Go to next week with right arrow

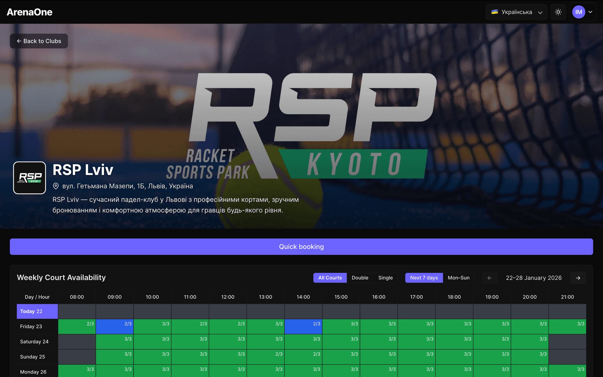tap(578, 278)
